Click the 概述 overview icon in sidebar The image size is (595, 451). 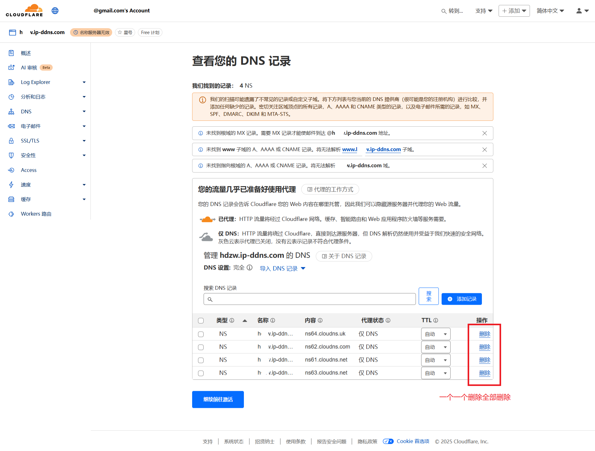tap(11, 53)
